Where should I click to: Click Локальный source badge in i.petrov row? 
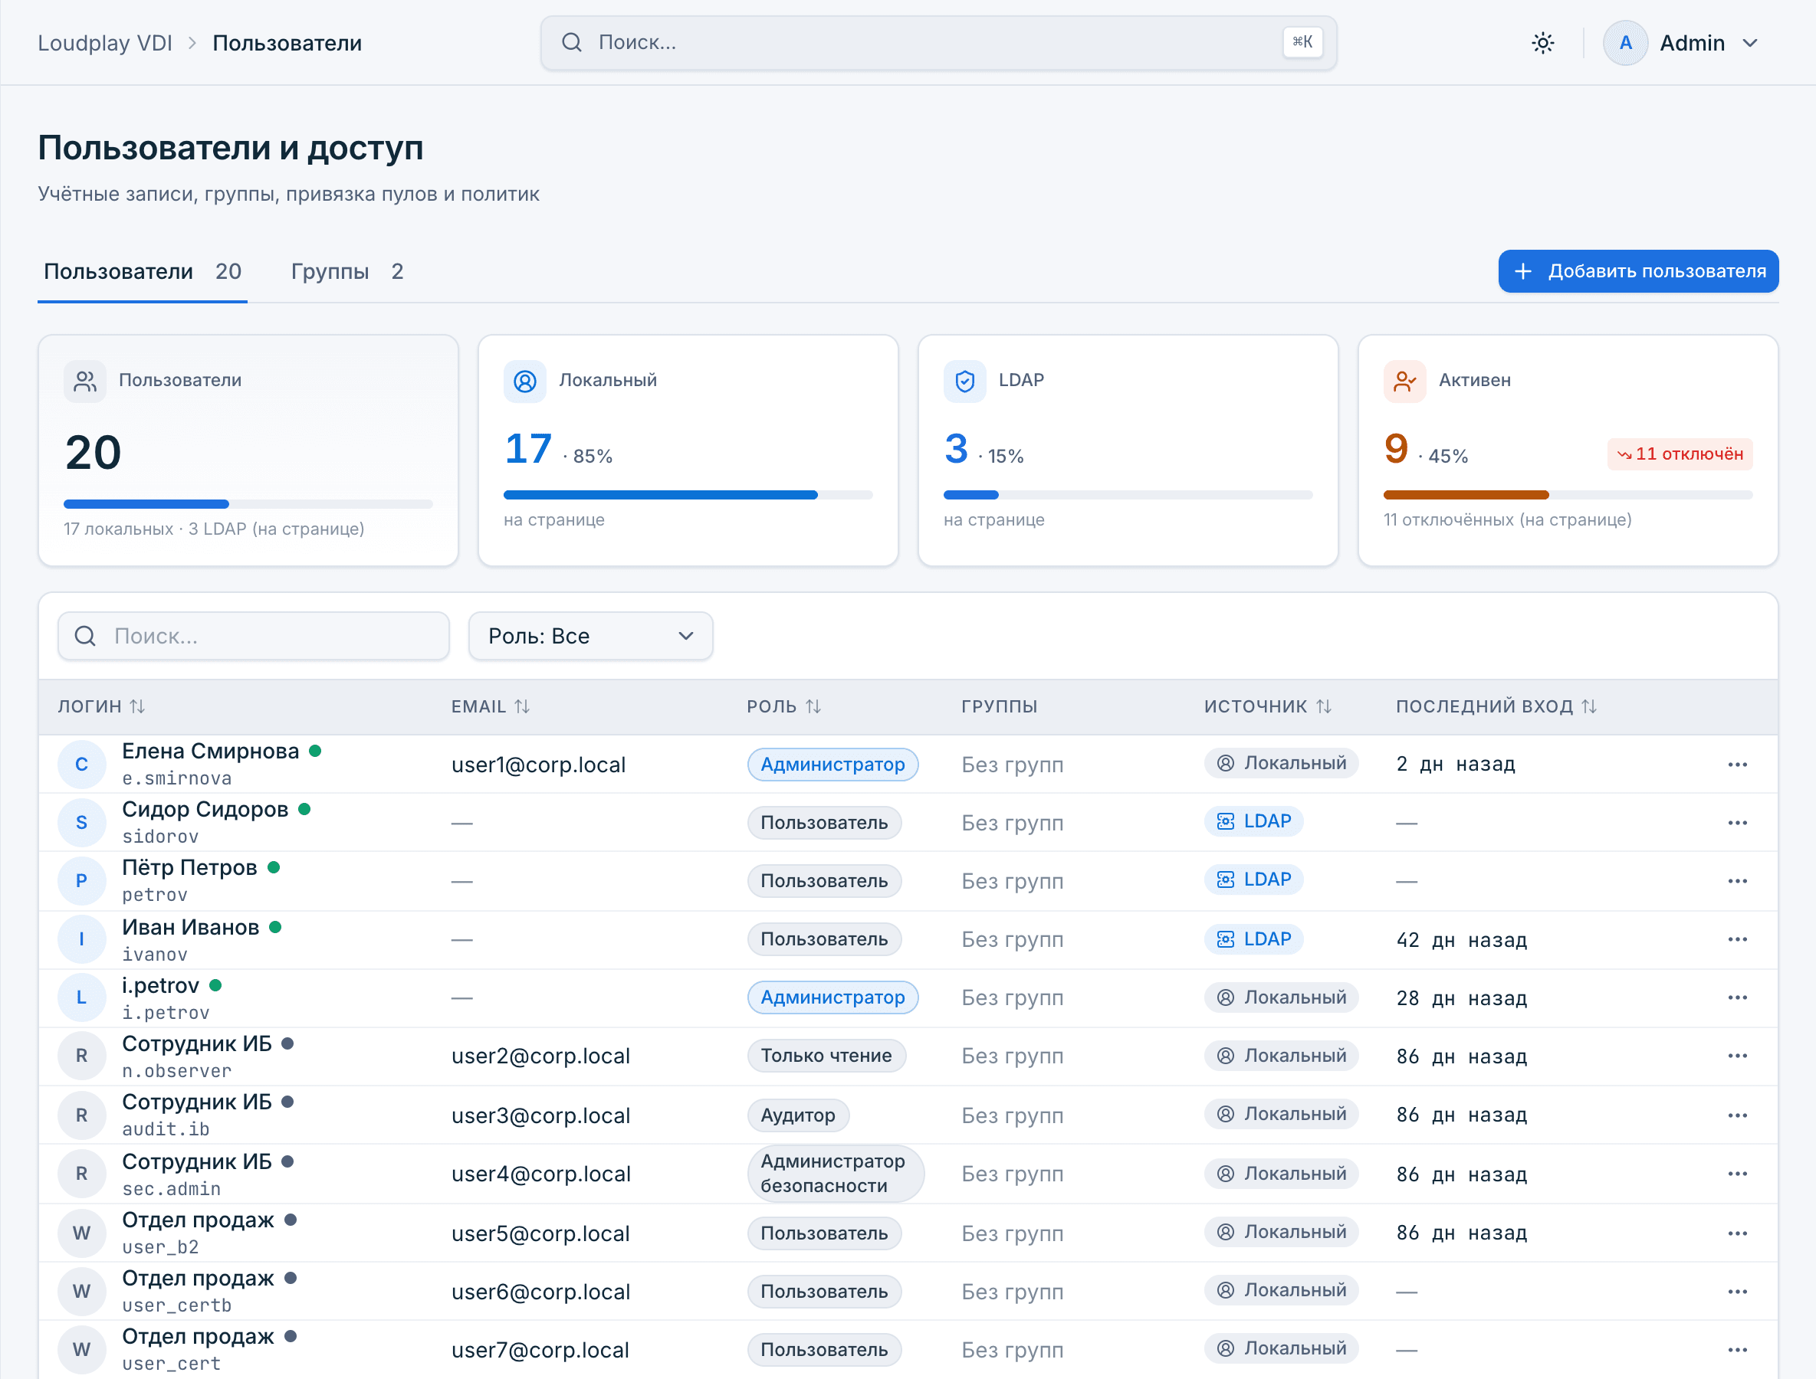tap(1280, 997)
